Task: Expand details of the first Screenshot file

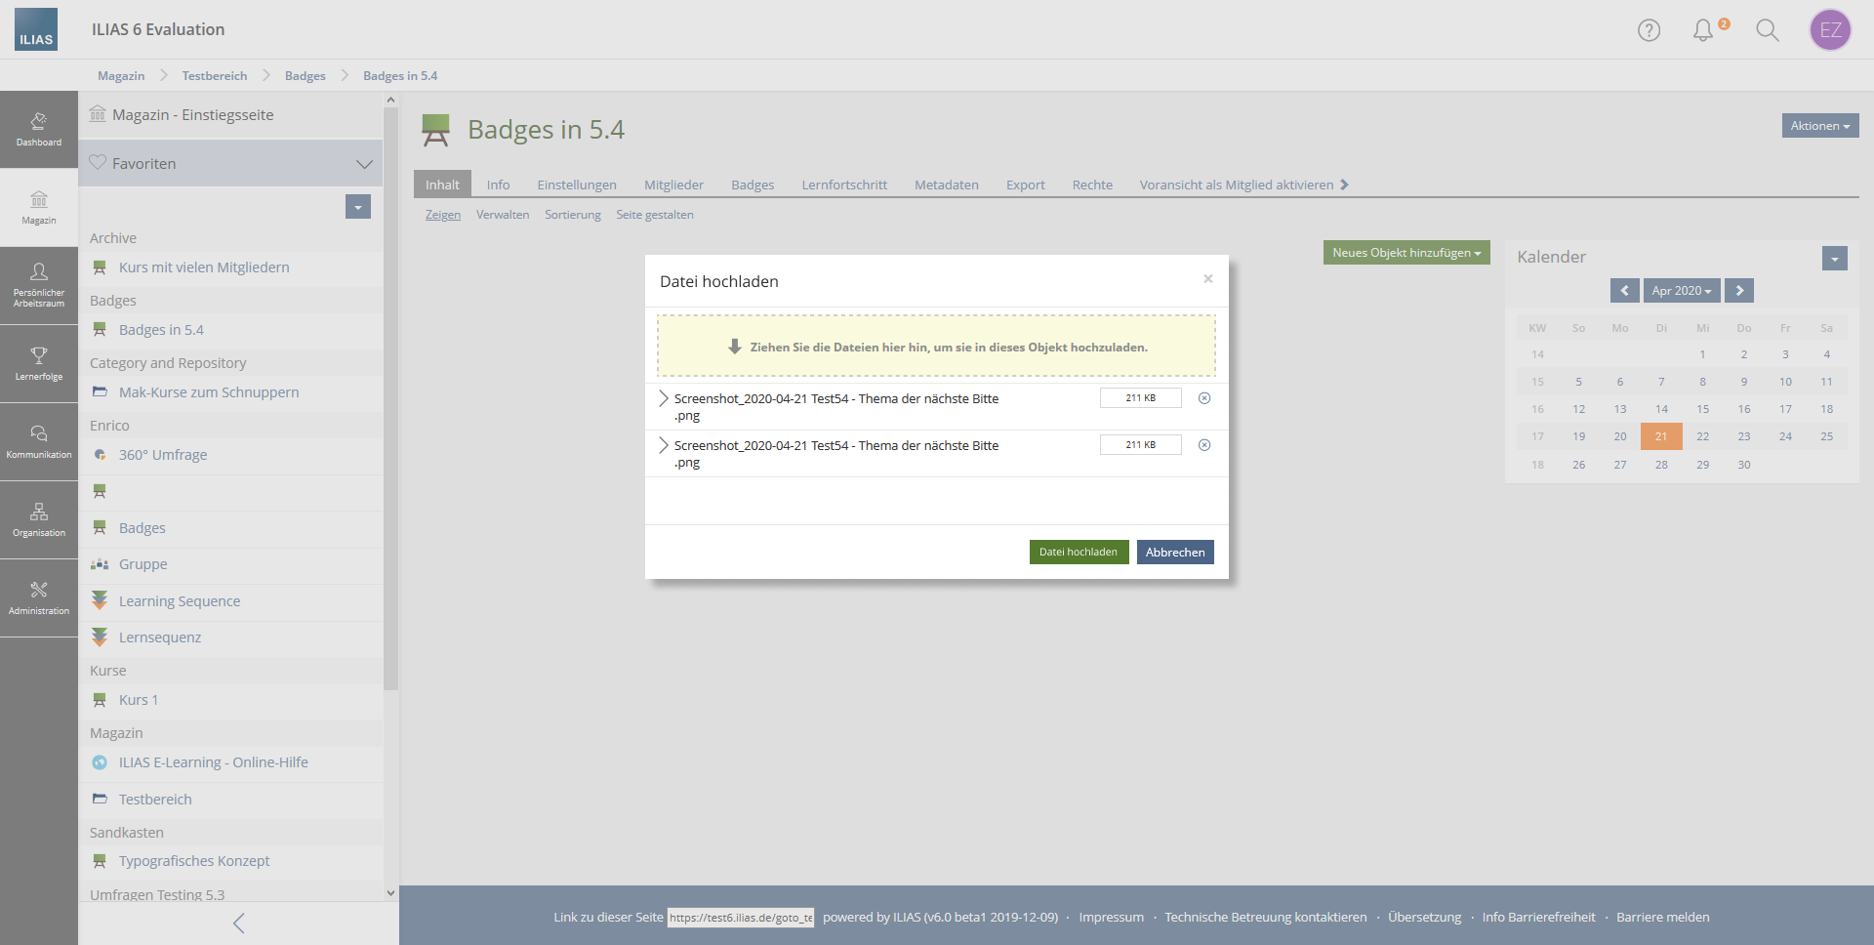Action: (x=664, y=398)
